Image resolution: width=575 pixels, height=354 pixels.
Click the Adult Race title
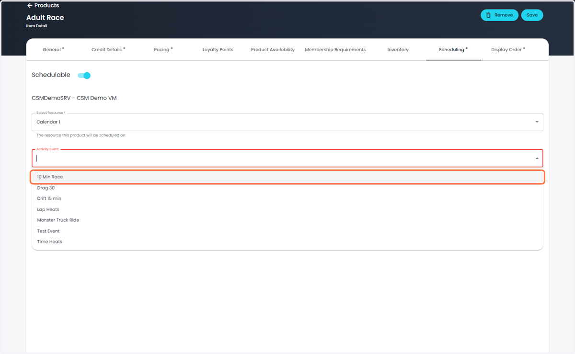tap(45, 18)
